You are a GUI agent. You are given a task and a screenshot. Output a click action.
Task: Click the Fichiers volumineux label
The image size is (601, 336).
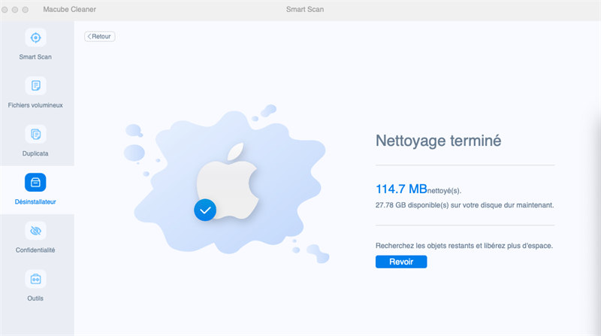(x=35, y=105)
